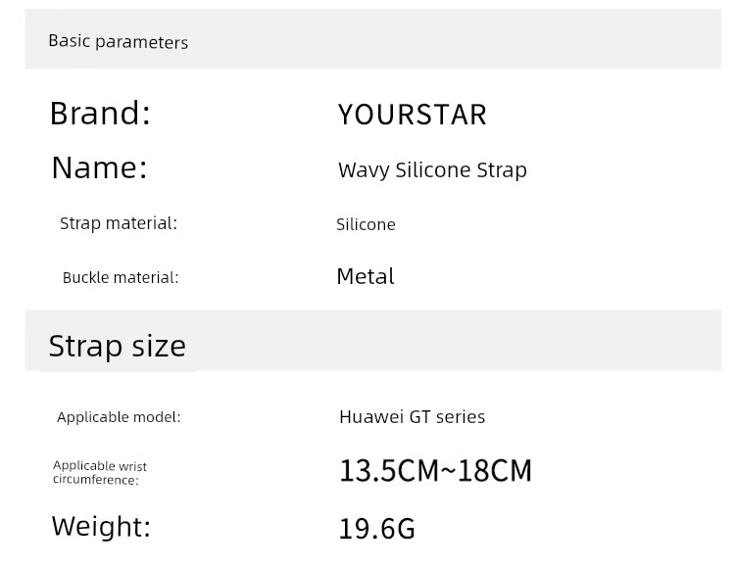
Task: Select the Weight: label
Action: click(x=101, y=526)
